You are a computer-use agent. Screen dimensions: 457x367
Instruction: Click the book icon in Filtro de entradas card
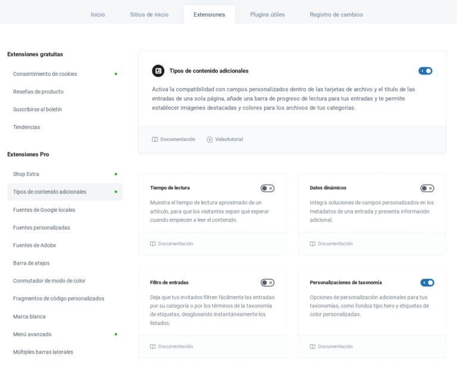tap(153, 346)
